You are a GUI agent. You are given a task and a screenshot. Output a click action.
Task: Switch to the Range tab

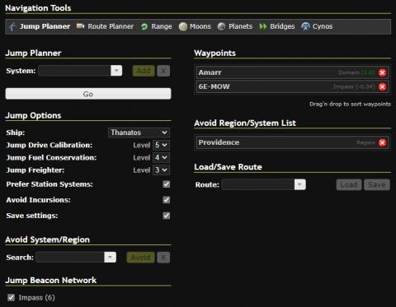click(x=156, y=26)
